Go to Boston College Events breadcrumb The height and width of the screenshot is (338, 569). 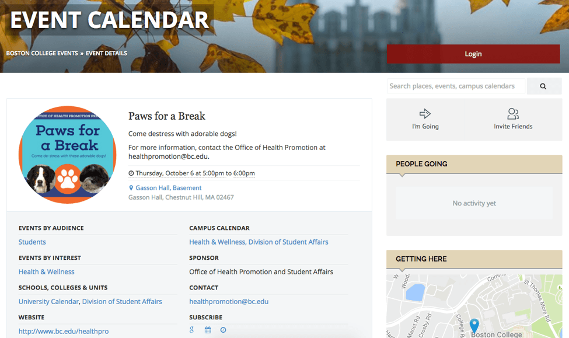42,53
